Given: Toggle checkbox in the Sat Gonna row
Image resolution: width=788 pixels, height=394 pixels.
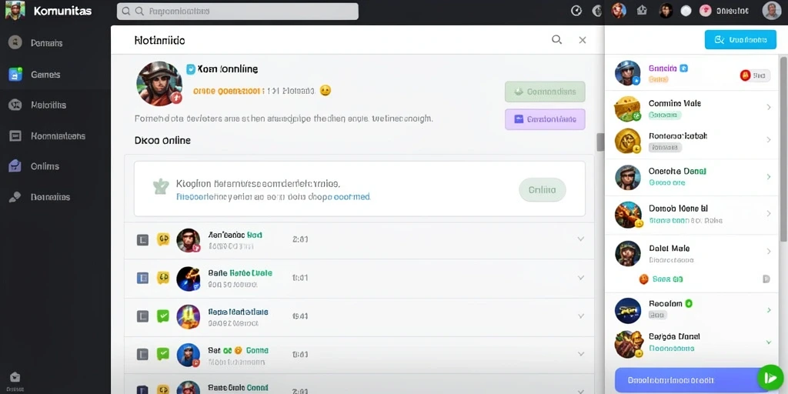Looking at the screenshot, I should (x=142, y=354).
